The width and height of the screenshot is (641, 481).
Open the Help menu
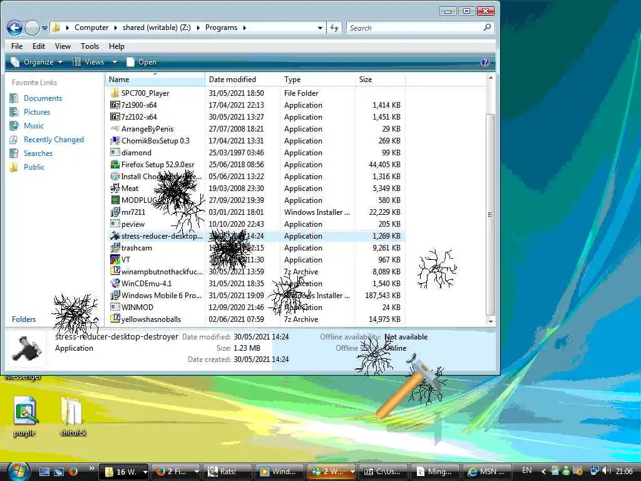pos(116,46)
